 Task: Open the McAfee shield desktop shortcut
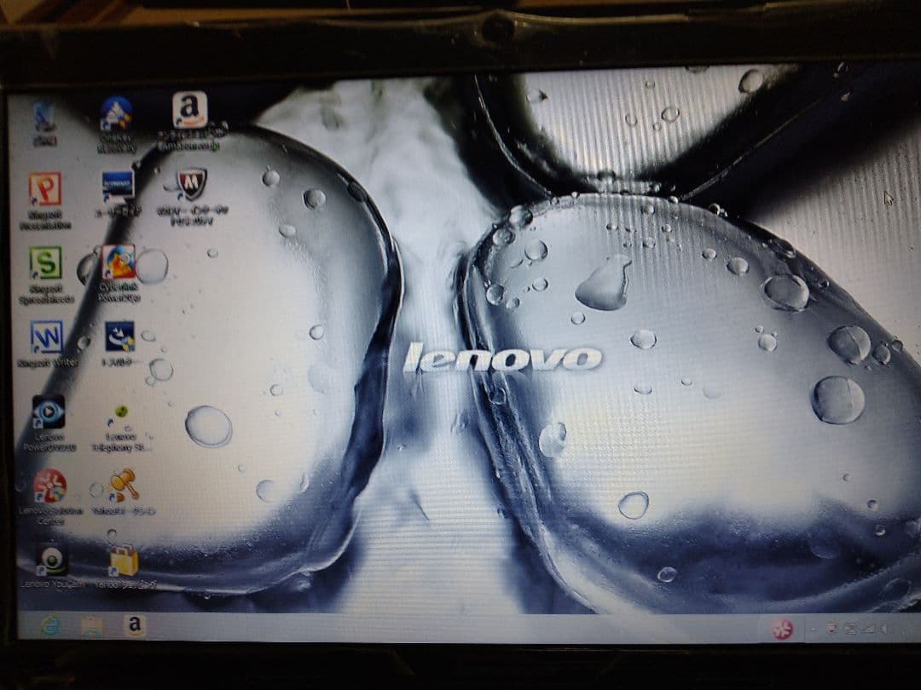pos(192,197)
